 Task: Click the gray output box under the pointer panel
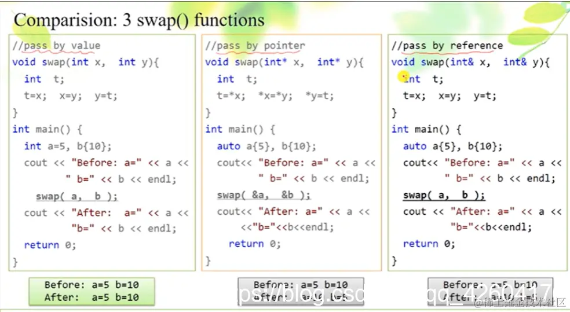tap(301, 291)
